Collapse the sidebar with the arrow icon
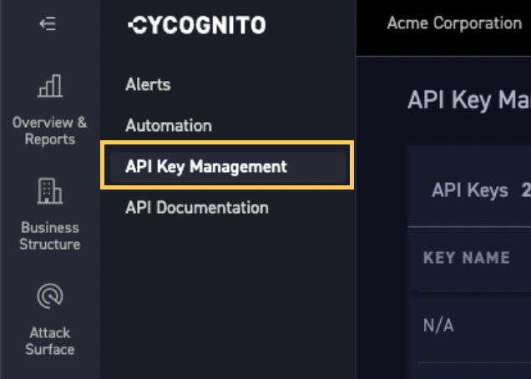The width and height of the screenshot is (531, 379). pos(48,24)
